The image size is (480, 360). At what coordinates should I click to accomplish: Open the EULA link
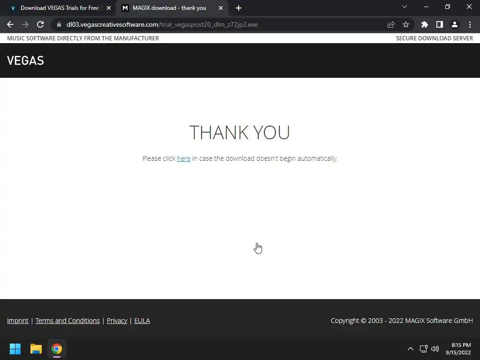pos(142,321)
